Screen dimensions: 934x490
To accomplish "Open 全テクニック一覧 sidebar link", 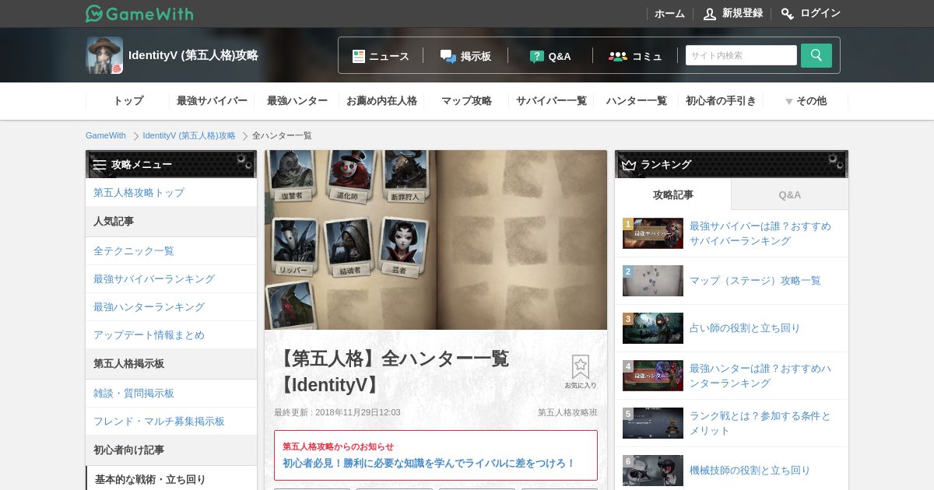I will (x=171, y=250).
